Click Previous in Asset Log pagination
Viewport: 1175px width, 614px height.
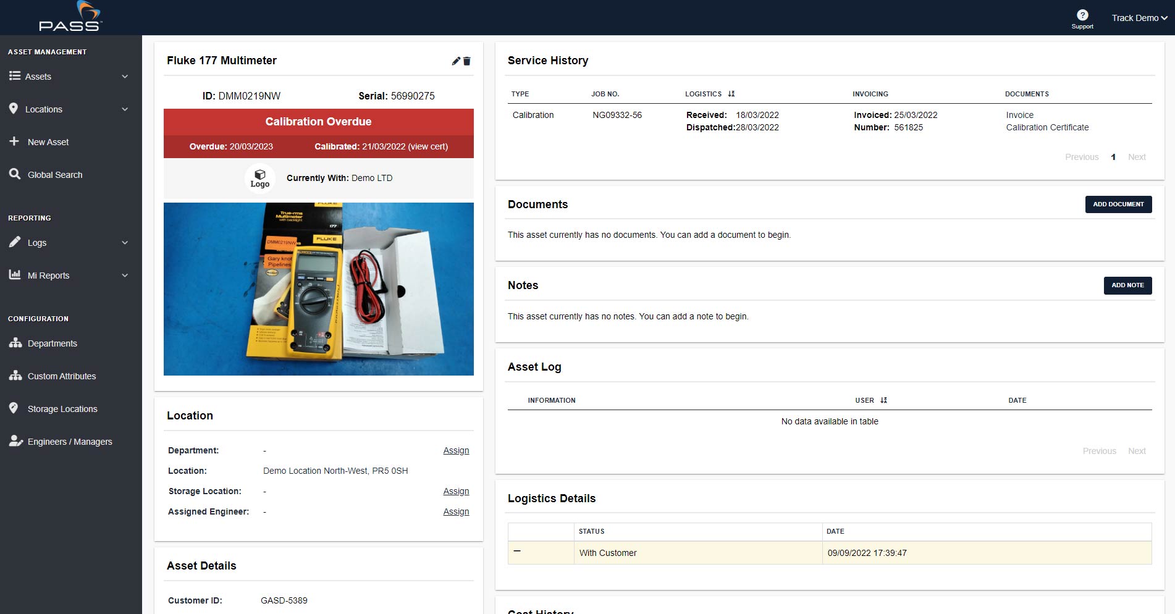coord(1099,451)
